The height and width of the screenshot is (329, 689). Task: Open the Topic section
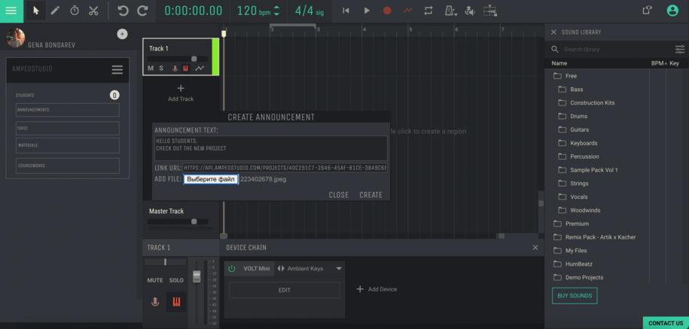pos(68,128)
